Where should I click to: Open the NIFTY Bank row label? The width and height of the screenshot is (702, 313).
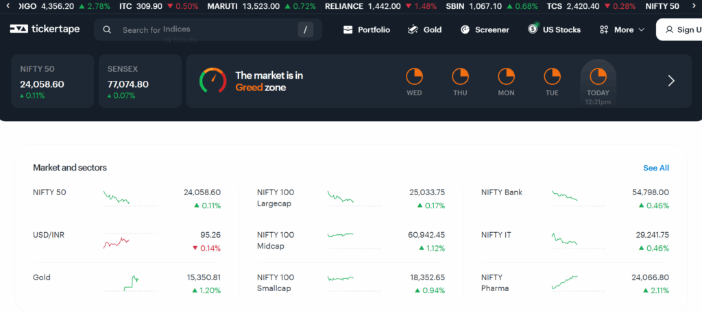(501, 192)
